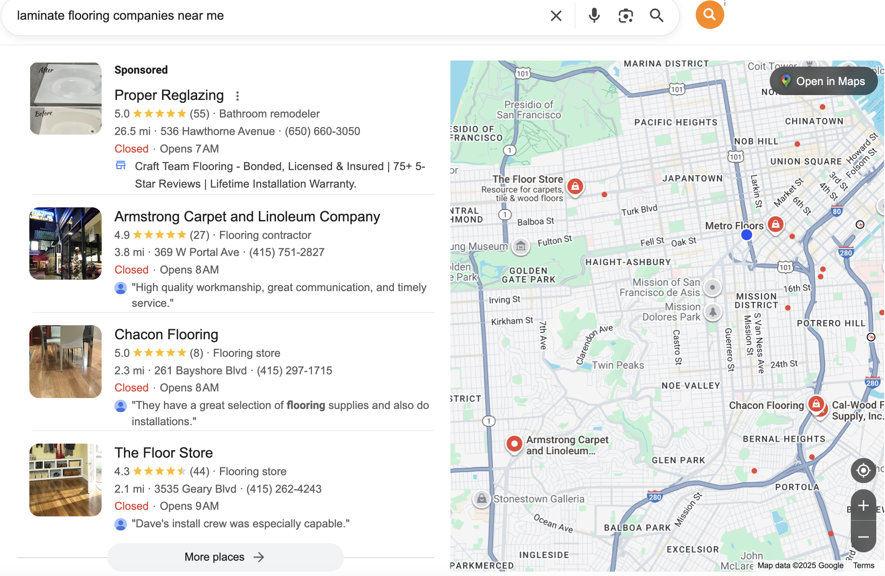
Task: Zoom in on the map
Action: [x=863, y=505]
